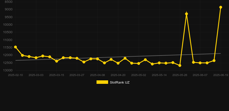Viewport: 229px width, 111px height.
Task: Select the first data point at 2025-02-10
Action: tap(15, 47)
